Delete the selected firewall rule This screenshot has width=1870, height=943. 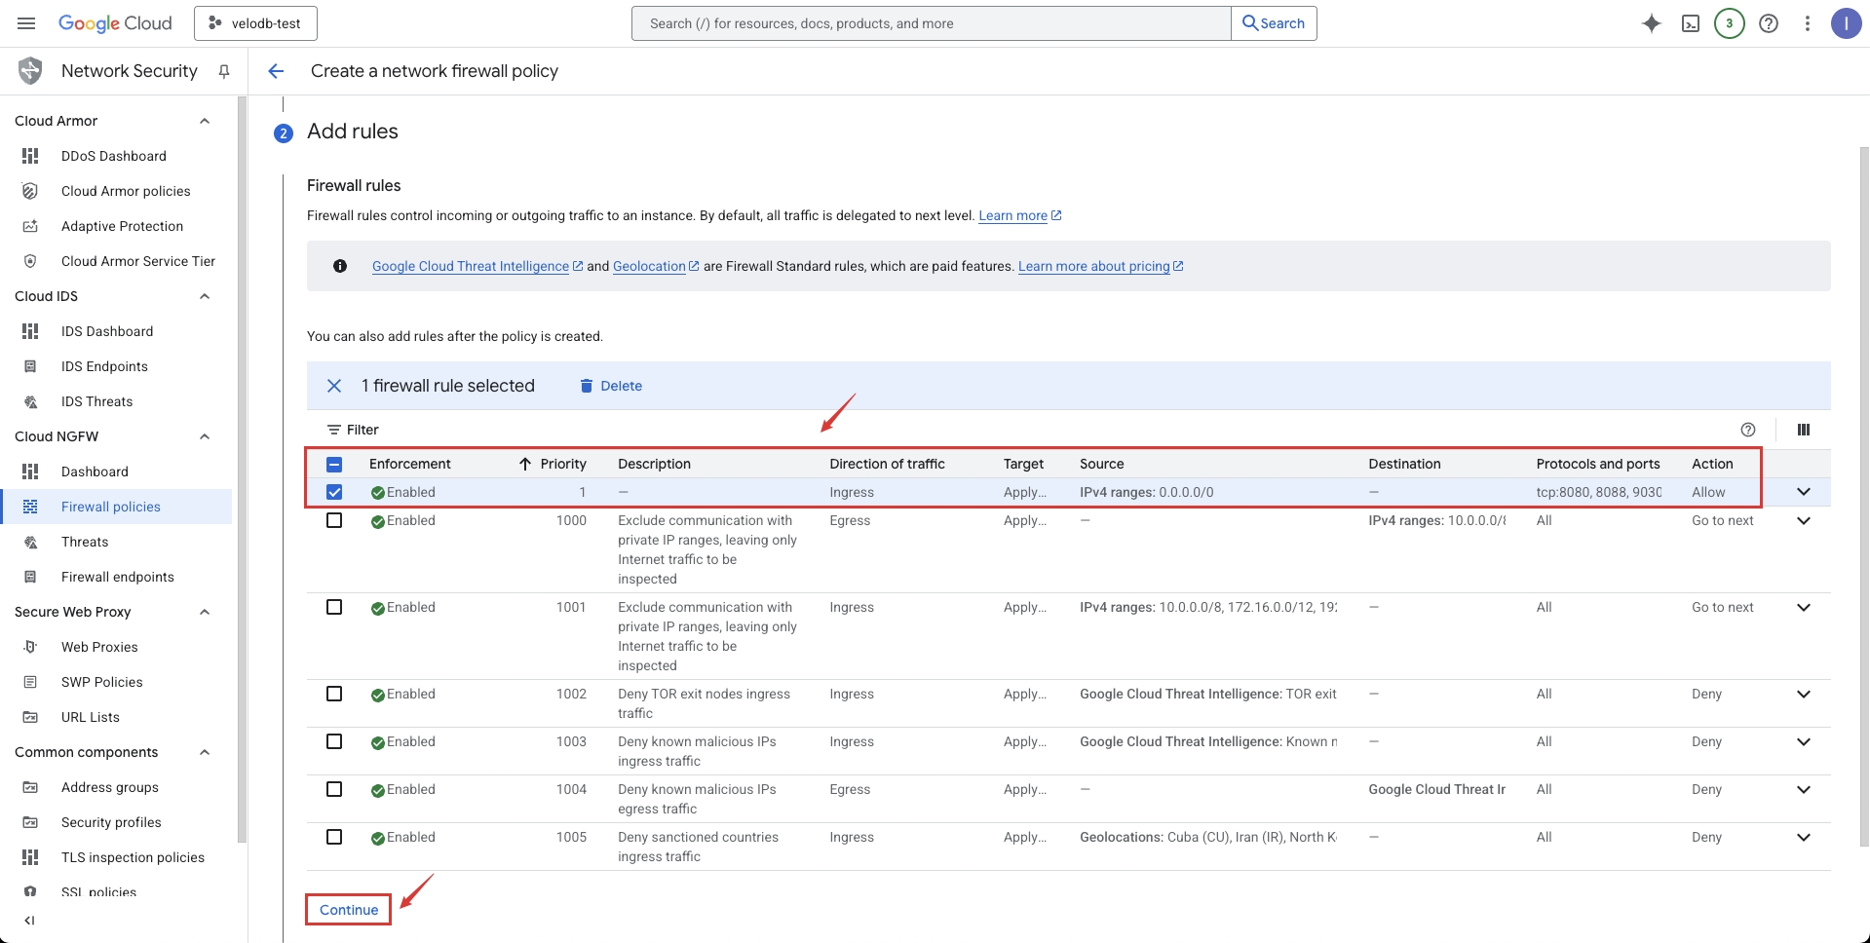click(611, 386)
